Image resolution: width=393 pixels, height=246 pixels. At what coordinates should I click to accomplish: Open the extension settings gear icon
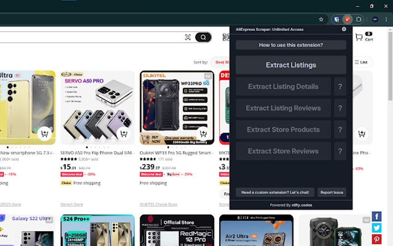(344, 29)
